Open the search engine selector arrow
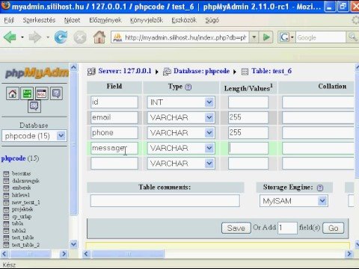 [292, 38]
